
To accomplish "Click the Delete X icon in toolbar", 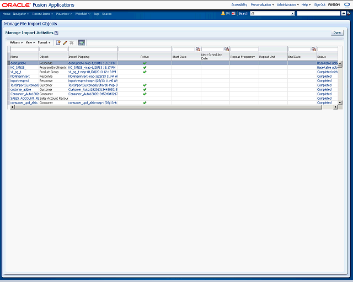I will [x=72, y=42].
